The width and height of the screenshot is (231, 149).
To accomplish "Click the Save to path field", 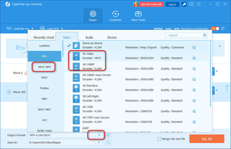I will coord(62,142).
